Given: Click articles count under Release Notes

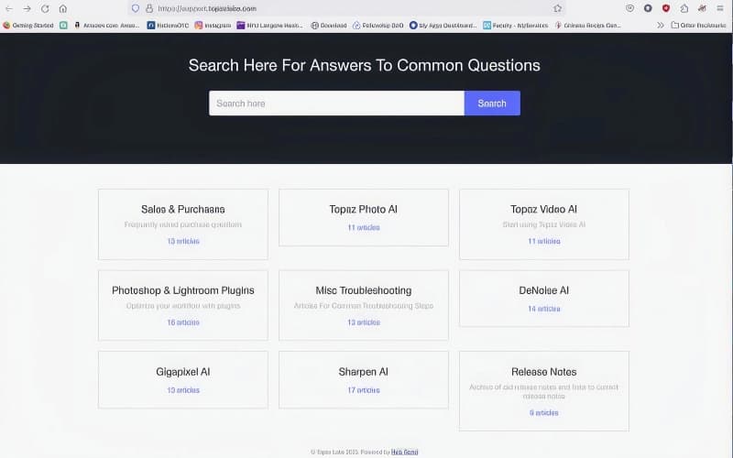Looking at the screenshot, I should coord(543,413).
